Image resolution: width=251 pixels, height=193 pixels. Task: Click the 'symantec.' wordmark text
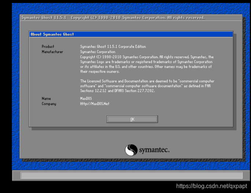click(x=154, y=150)
